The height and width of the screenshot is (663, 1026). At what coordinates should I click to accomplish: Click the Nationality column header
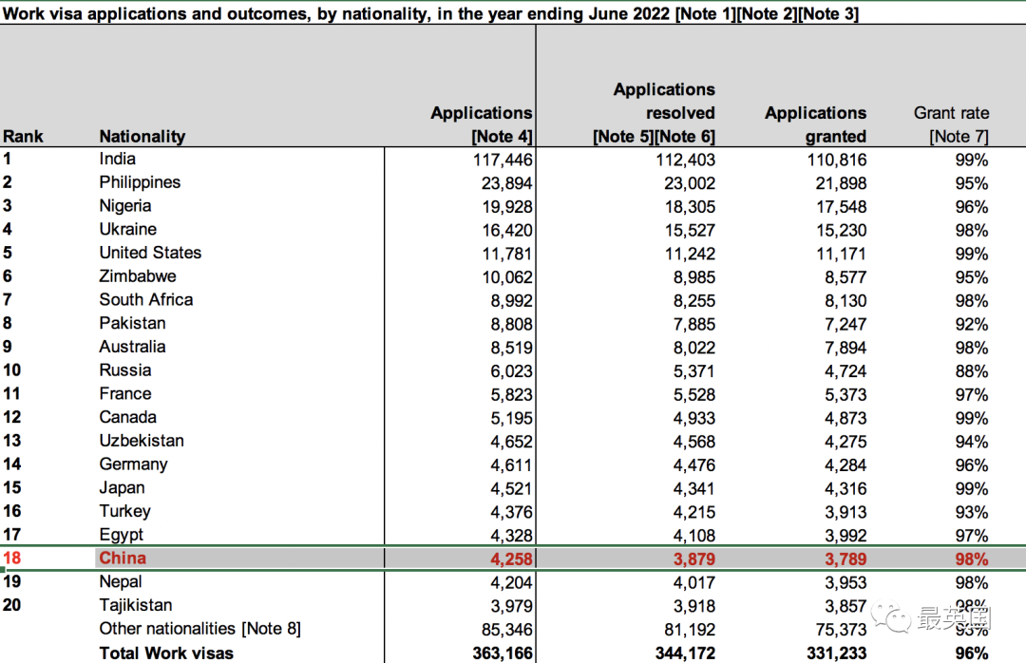tap(142, 136)
